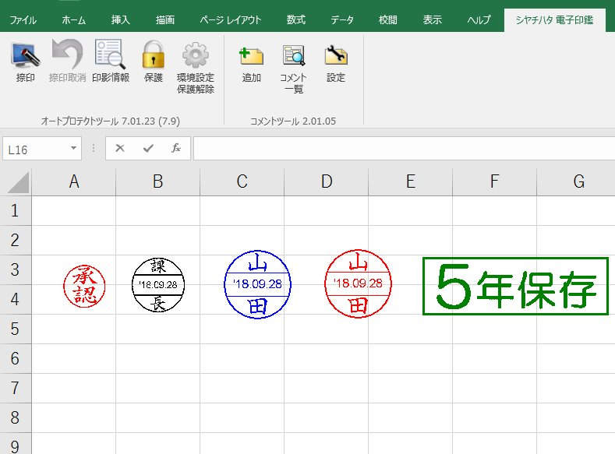Select row 2 header

click(x=15, y=240)
